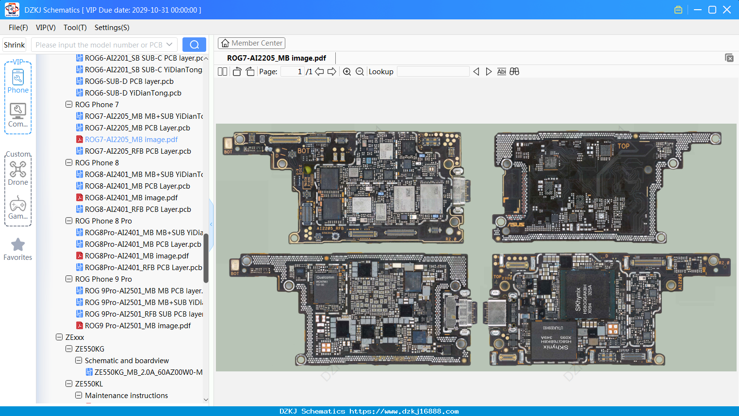This screenshot has width=739, height=416.
Task: Click the Shrink button
Action: (14, 45)
